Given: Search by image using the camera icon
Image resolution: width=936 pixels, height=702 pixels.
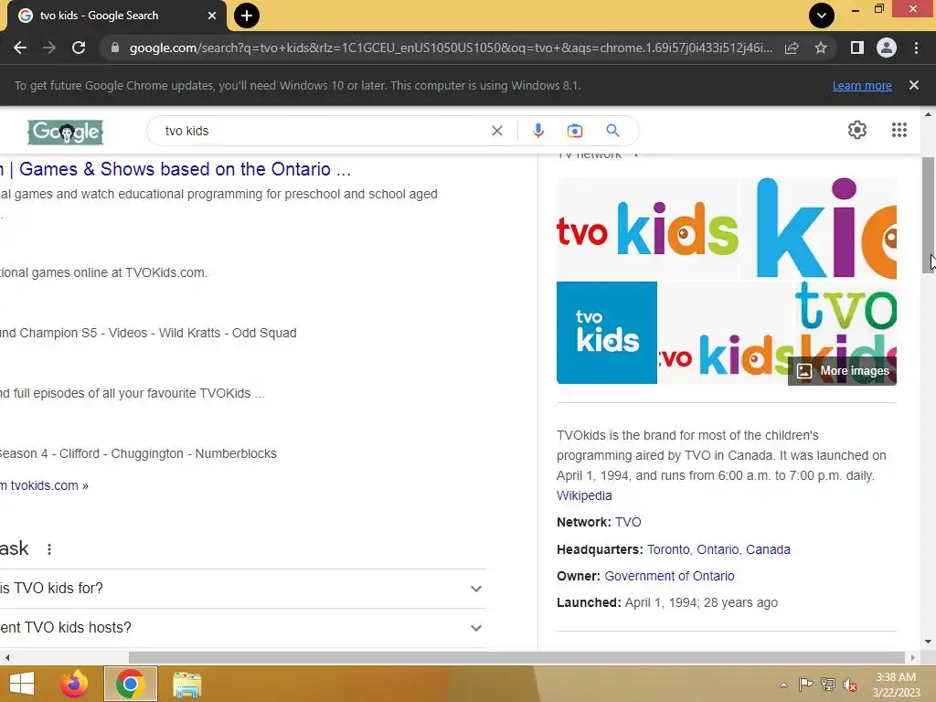Looking at the screenshot, I should point(575,131).
